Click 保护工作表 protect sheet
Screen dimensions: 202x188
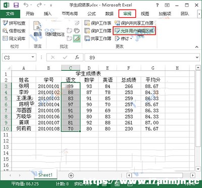point(98,23)
